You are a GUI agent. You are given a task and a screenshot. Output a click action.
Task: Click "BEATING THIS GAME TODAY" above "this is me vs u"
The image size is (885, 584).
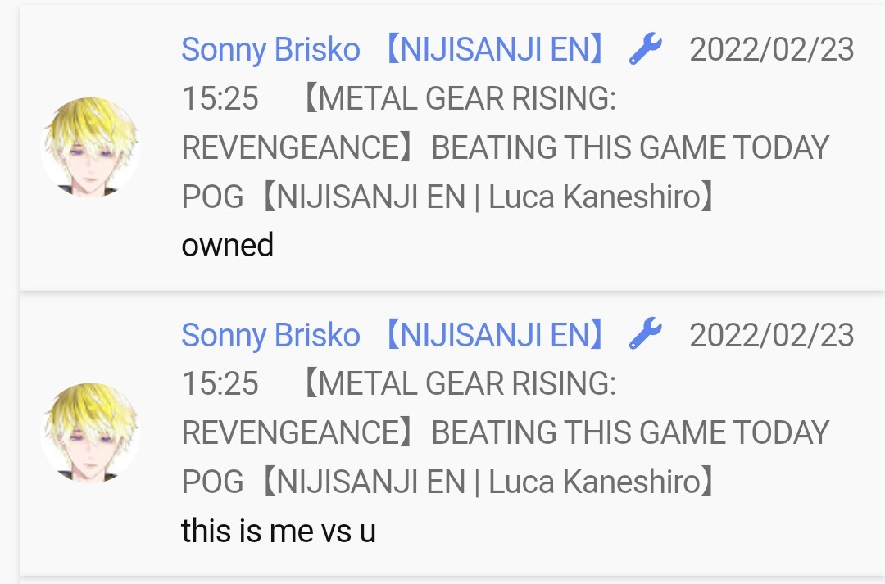(630, 433)
